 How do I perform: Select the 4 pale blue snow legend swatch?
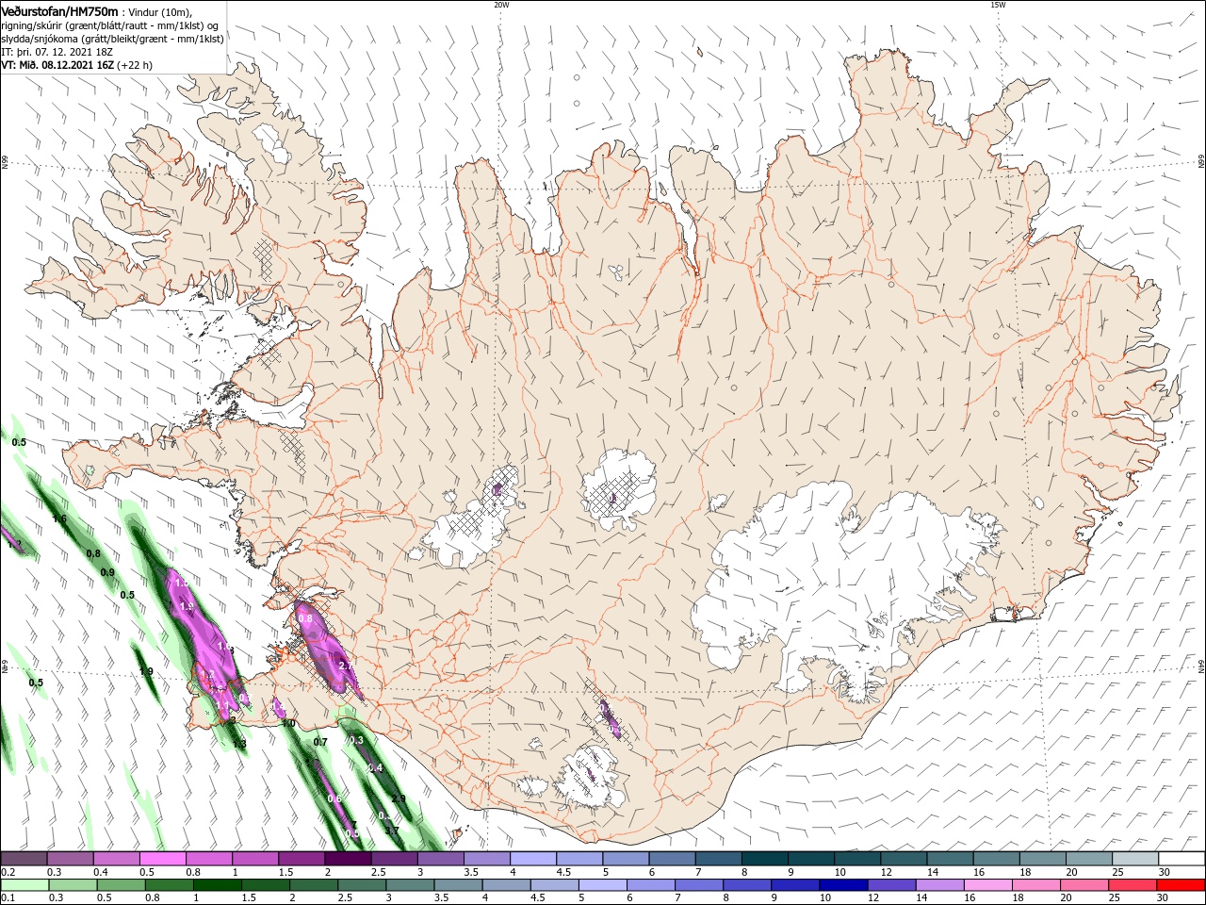533,859
